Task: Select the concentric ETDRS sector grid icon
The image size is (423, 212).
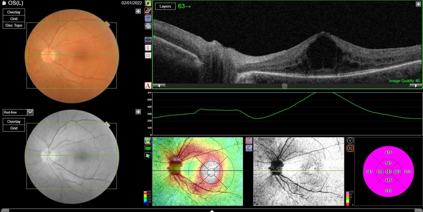Action: click(350, 148)
